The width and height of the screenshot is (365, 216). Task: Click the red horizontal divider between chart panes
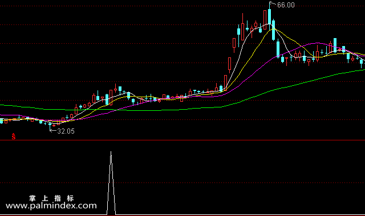(182, 140)
